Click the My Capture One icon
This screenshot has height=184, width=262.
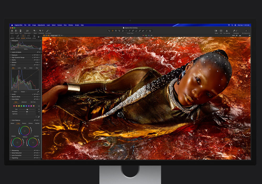click(x=246, y=30)
